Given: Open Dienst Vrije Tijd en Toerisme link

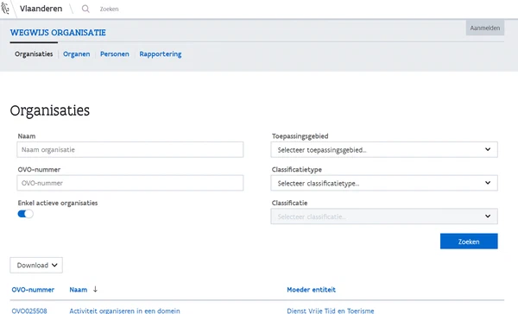Looking at the screenshot, I should coord(331,311).
